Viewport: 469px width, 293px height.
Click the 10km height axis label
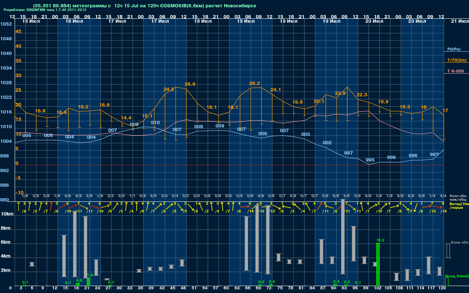pos(7,214)
